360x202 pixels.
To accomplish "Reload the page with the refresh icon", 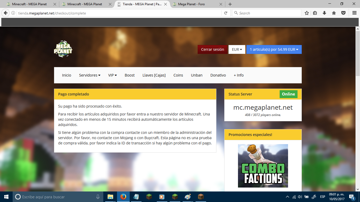I will pyautogui.click(x=226, y=13).
